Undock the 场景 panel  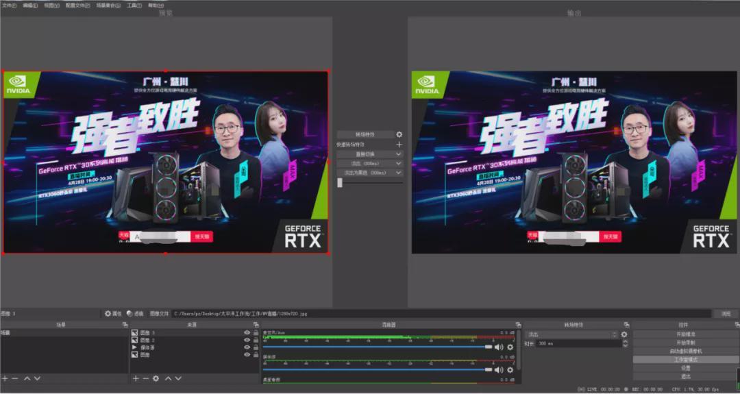pyautogui.click(x=125, y=325)
